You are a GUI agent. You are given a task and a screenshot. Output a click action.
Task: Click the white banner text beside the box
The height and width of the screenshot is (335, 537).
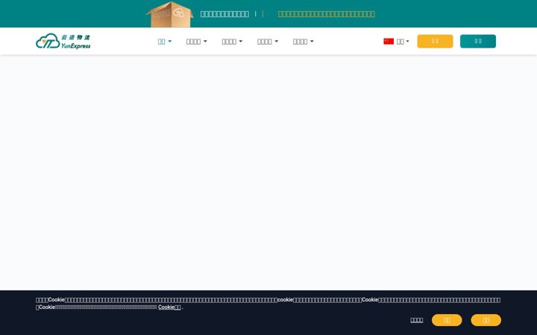224,14
